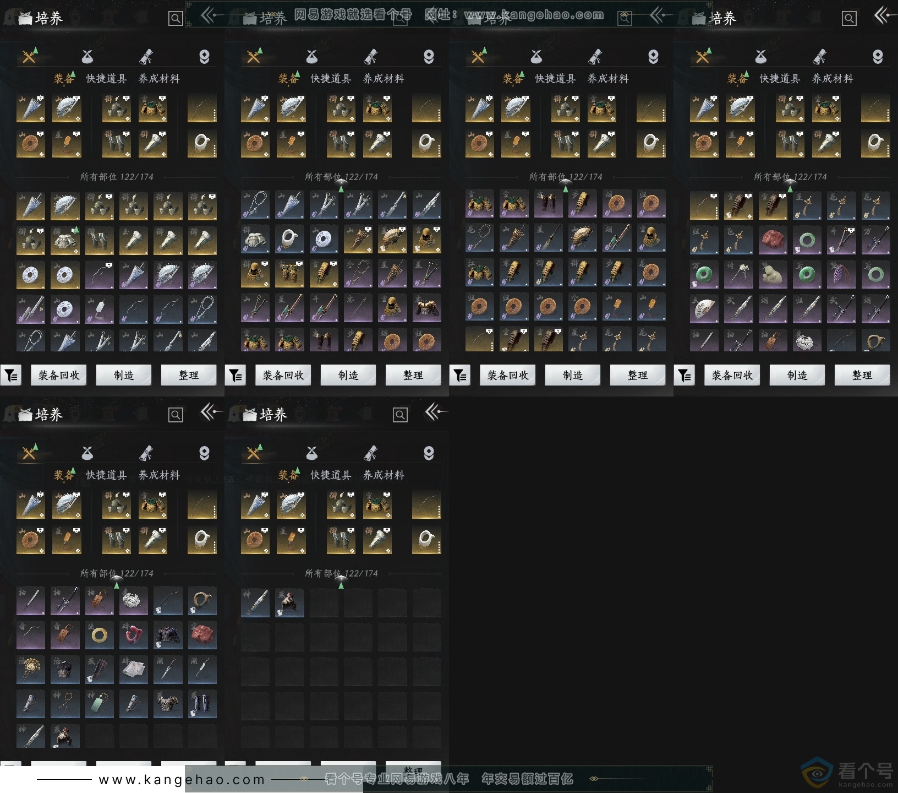
Task: Select mask category icon in bottom-right panel
Action: coord(429,453)
